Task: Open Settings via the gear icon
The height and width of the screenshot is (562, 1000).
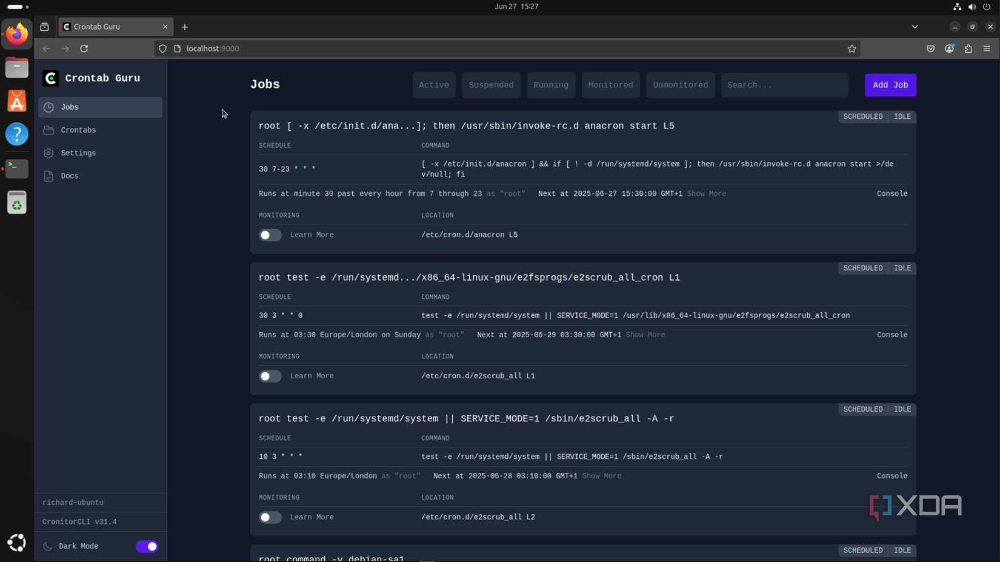Action: coord(48,153)
